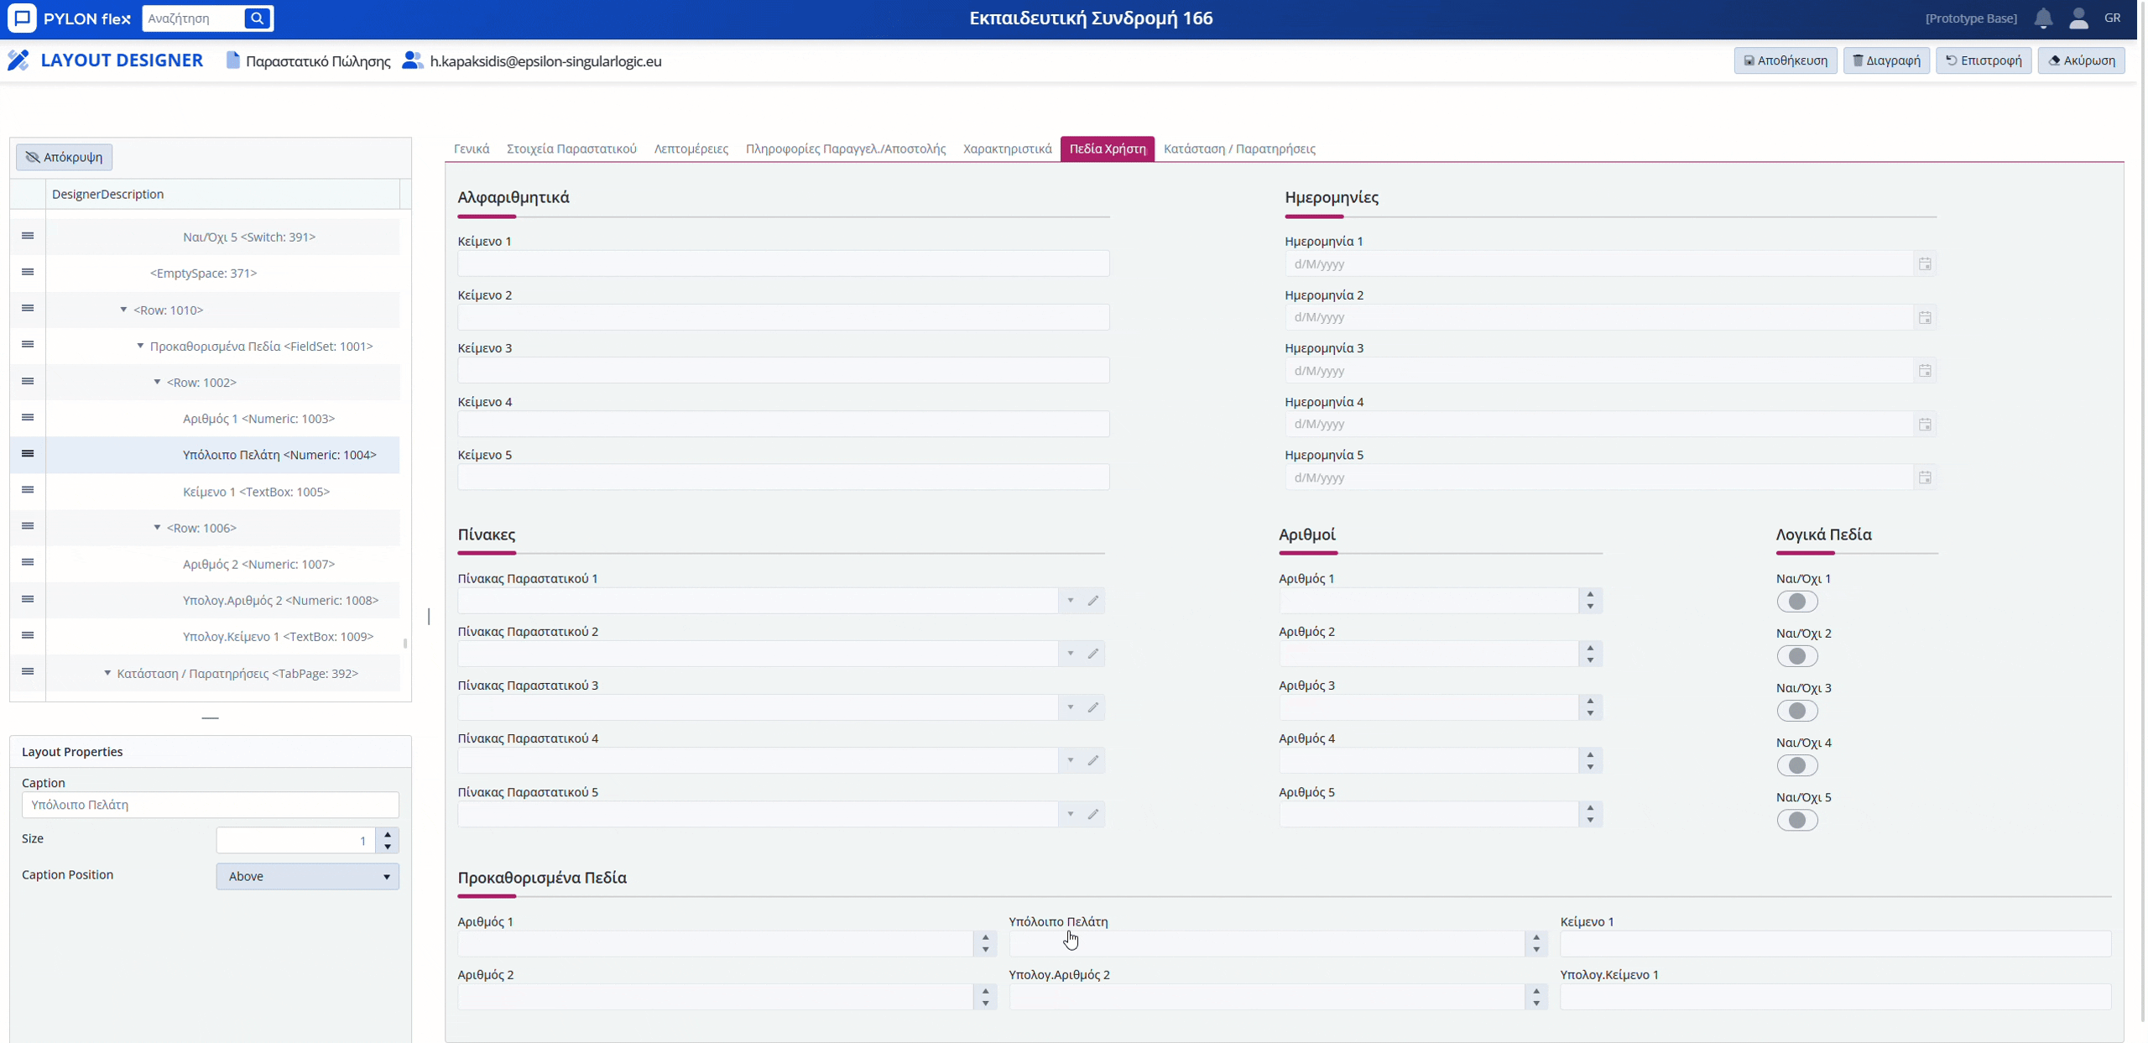The image size is (2148, 1043).
Task: Click drag handle of Υπόλοιπο Πελάτη row
Action: click(28, 454)
